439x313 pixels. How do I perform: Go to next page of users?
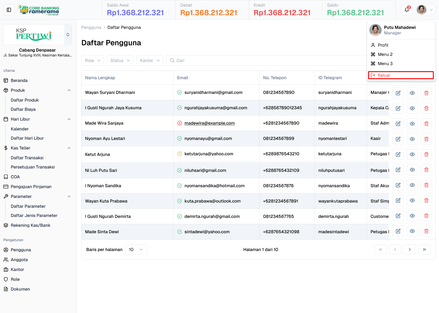coord(410,249)
